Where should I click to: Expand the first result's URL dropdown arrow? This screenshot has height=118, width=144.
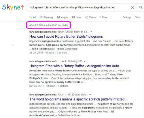[x=91, y=32]
